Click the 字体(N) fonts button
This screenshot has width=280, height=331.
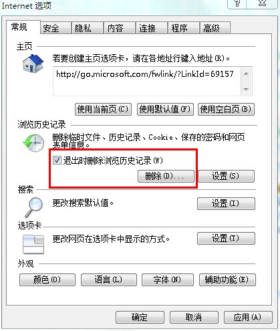(x=168, y=280)
